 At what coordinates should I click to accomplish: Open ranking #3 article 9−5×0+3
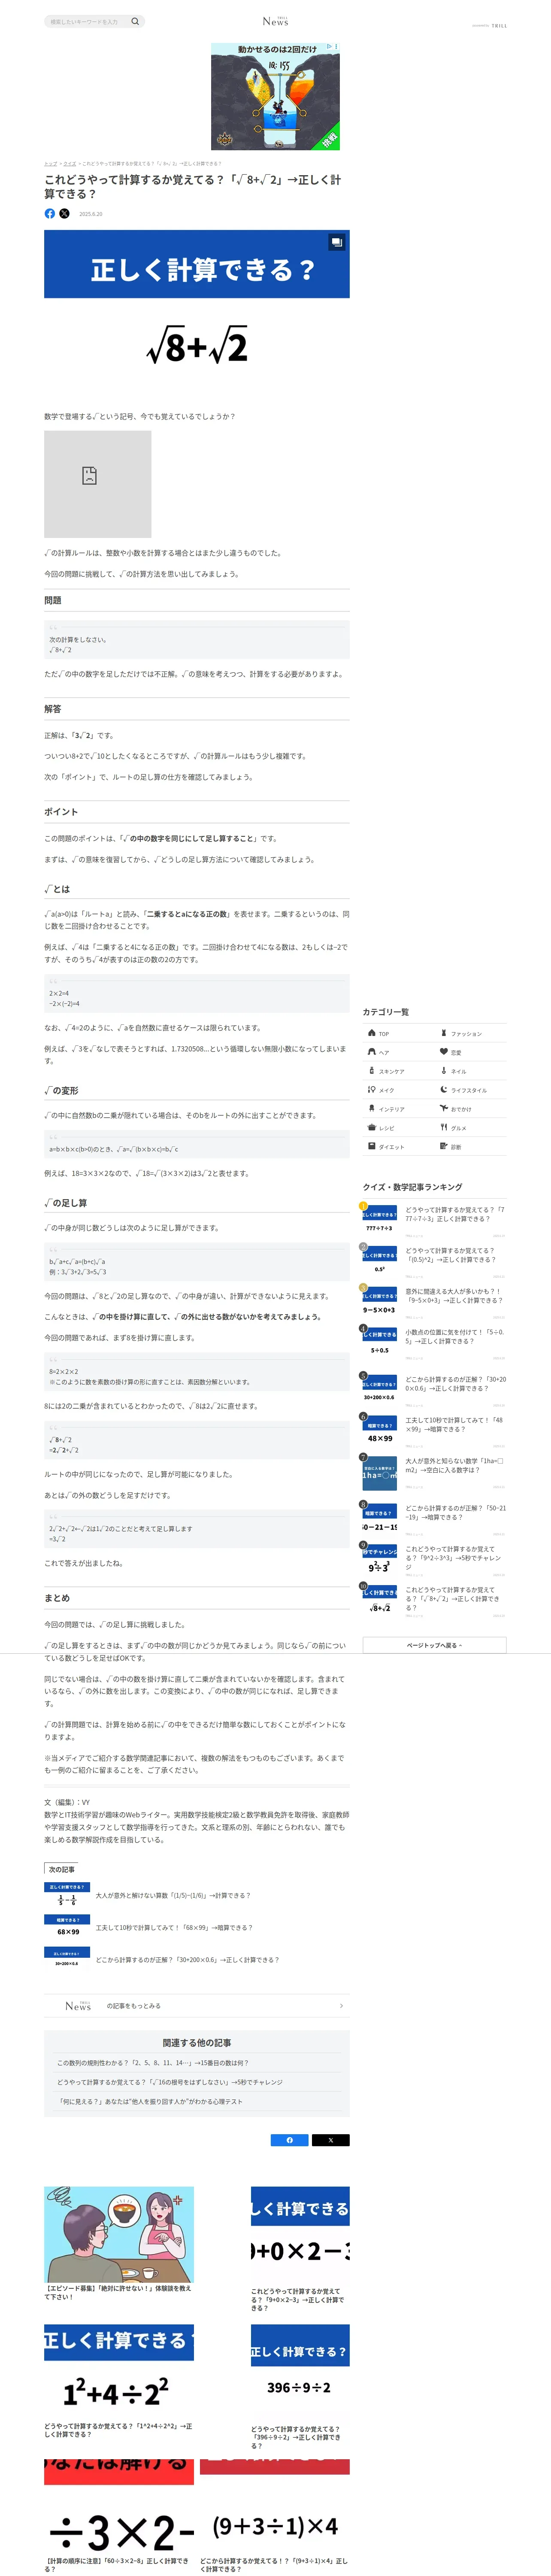click(x=434, y=1303)
